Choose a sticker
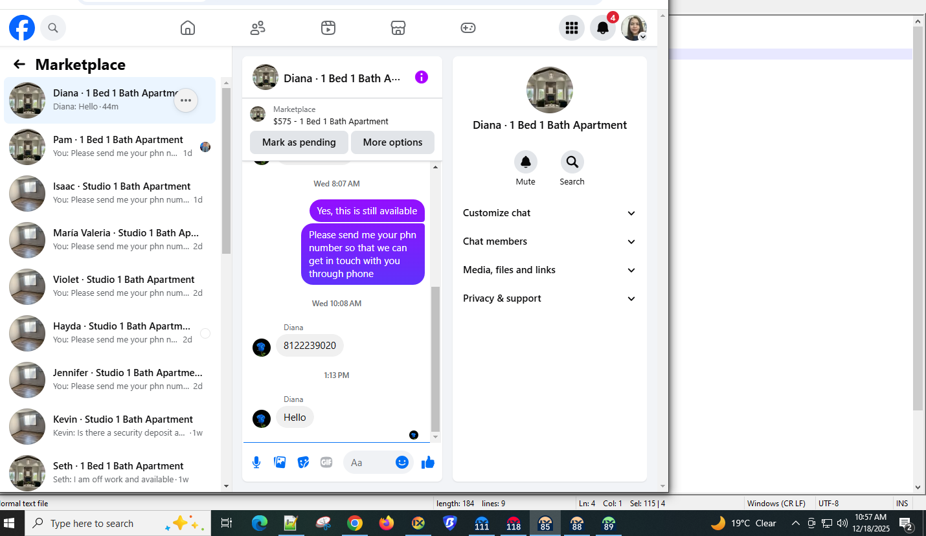Viewport: 926px width, 536px height. (303, 462)
